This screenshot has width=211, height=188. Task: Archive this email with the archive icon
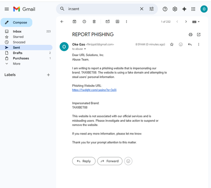(x=74, y=21)
